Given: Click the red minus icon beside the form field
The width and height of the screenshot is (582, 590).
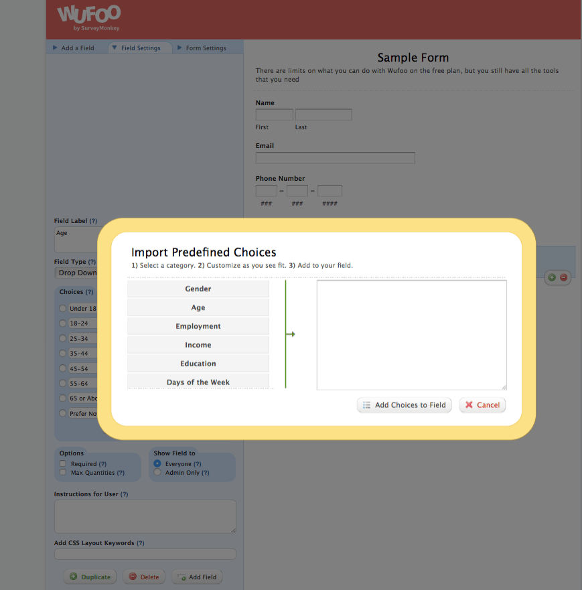Looking at the screenshot, I should click(563, 277).
